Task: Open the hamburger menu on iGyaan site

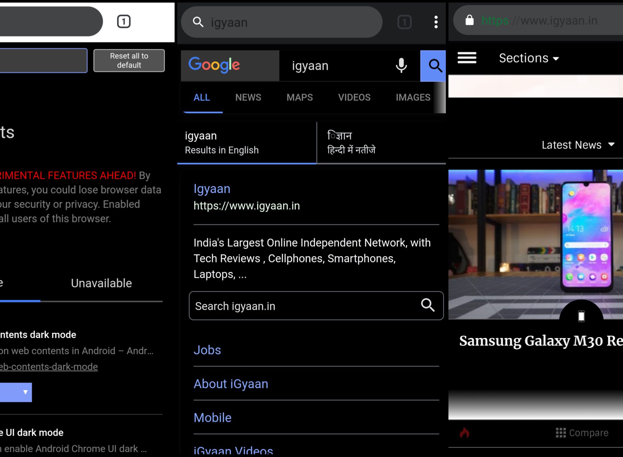Action: (x=467, y=58)
